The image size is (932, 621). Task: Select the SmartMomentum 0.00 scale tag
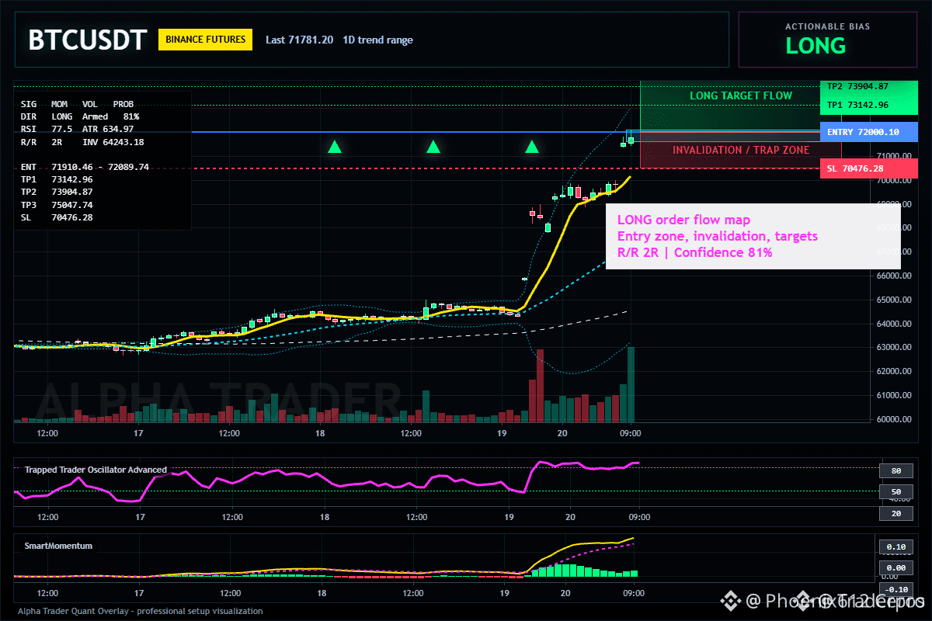tap(895, 568)
